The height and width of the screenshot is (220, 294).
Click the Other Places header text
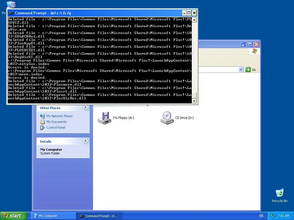50,108
